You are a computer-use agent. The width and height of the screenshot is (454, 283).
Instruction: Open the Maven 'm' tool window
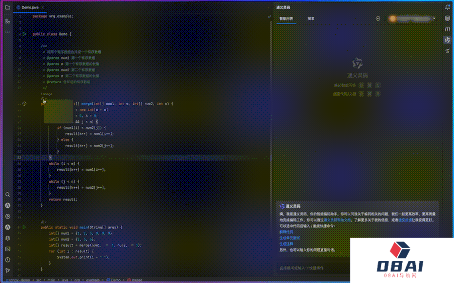447,29
